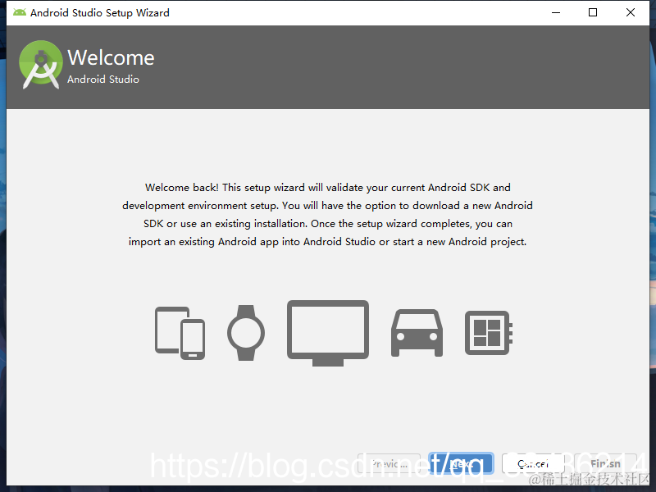
Task: Click the Cancel button
Action: (533, 463)
